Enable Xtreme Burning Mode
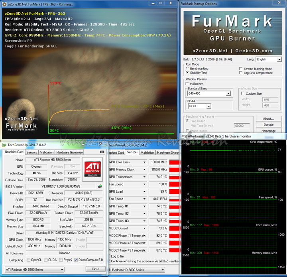The height and width of the screenshot is (277, 287). tap(241, 69)
